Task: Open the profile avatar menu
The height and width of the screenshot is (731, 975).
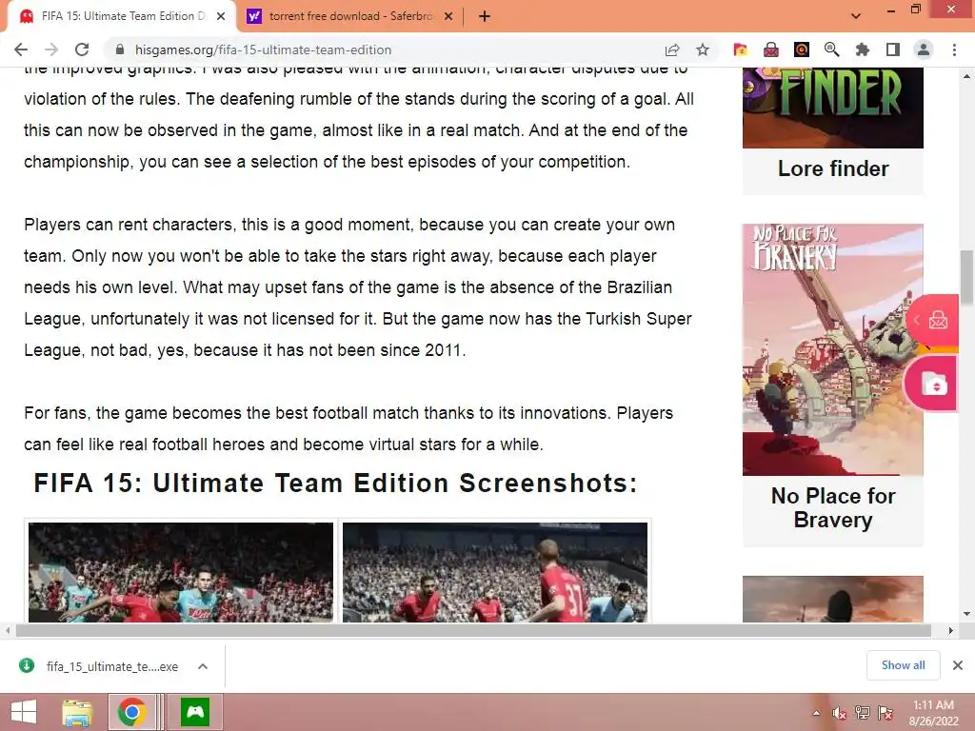Action: [x=924, y=49]
